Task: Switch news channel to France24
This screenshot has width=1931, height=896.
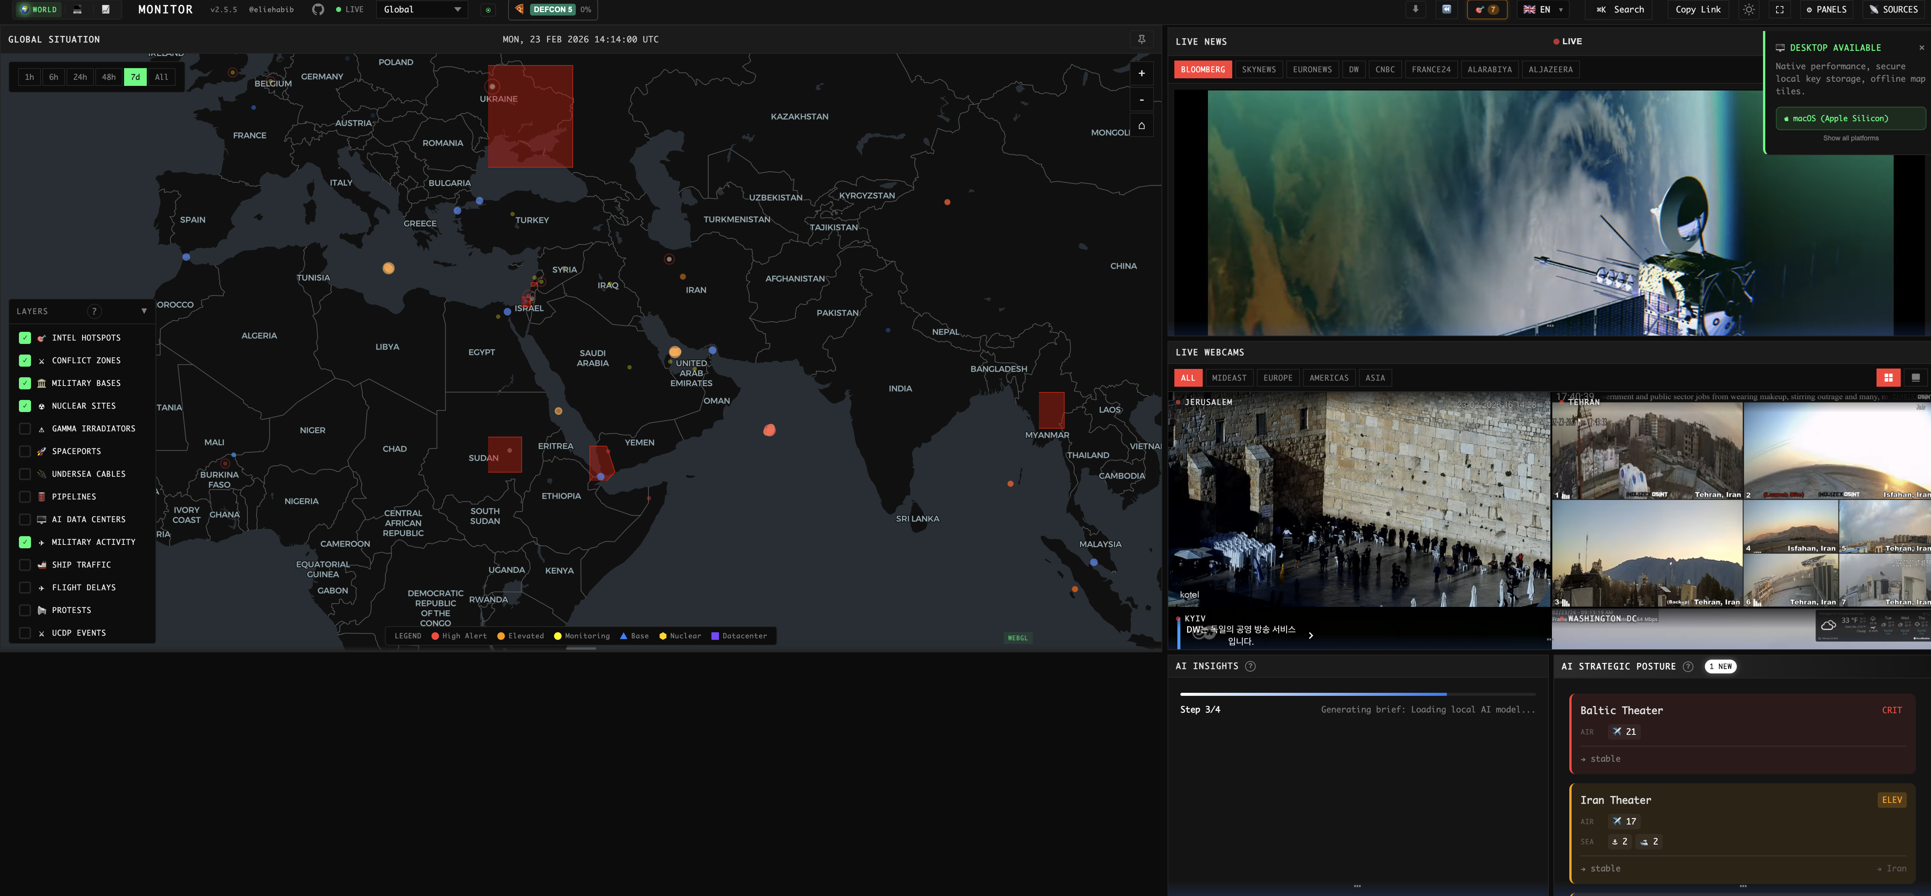Action: click(x=1430, y=70)
